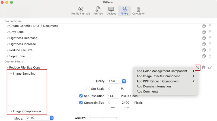Open the Profiles toolbar icon
217x121 pixels.
[98, 11]
